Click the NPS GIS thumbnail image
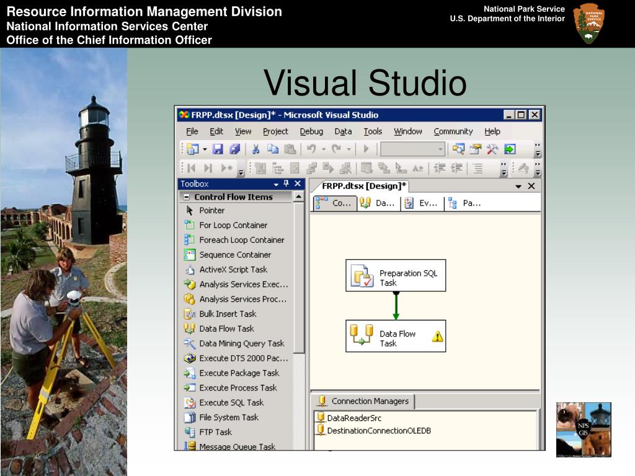This screenshot has height=476, width=635. tap(584, 430)
